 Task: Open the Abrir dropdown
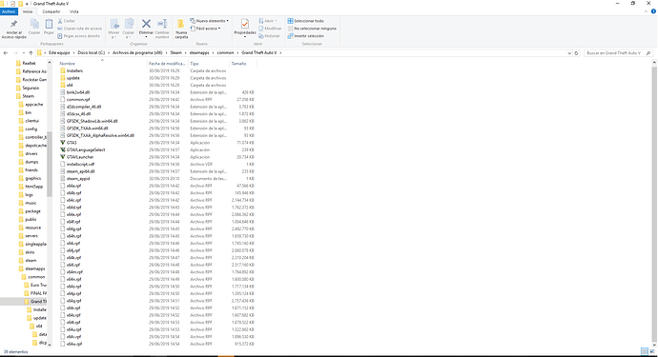tap(268, 21)
